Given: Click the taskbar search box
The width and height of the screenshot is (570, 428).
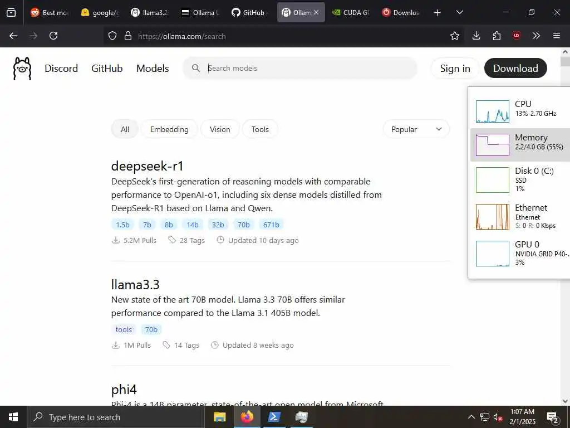Looking at the screenshot, I should 116,417.
